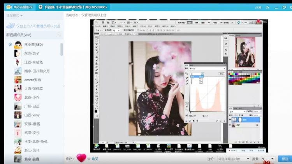Select the Eyedropper tool in the toolbar
Screen dimensions: 292x164
(x=97, y=54)
